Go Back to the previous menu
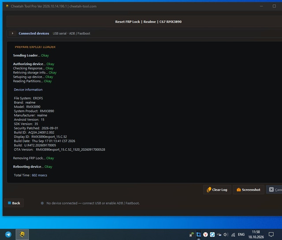This screenshot has width=282, height=240. click(x=14, y=203)
